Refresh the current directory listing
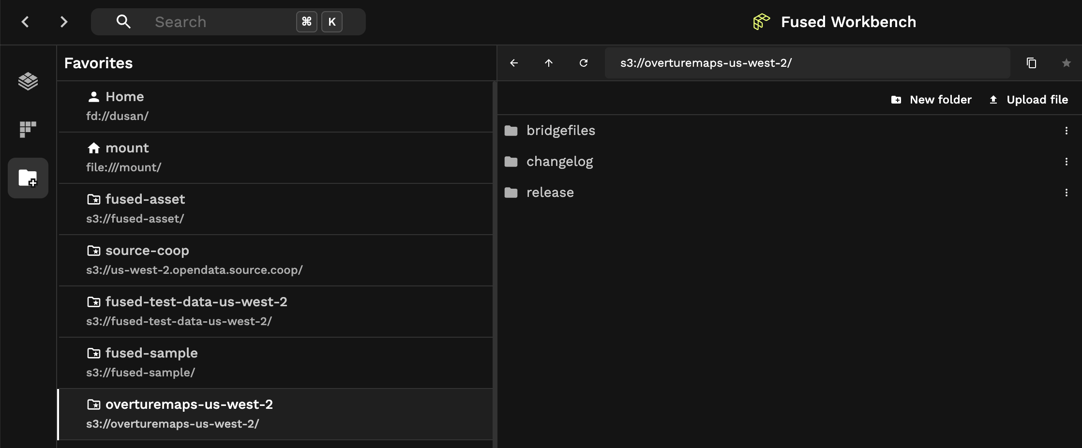The image size is (1082, 448). click(x=584, y=63)
